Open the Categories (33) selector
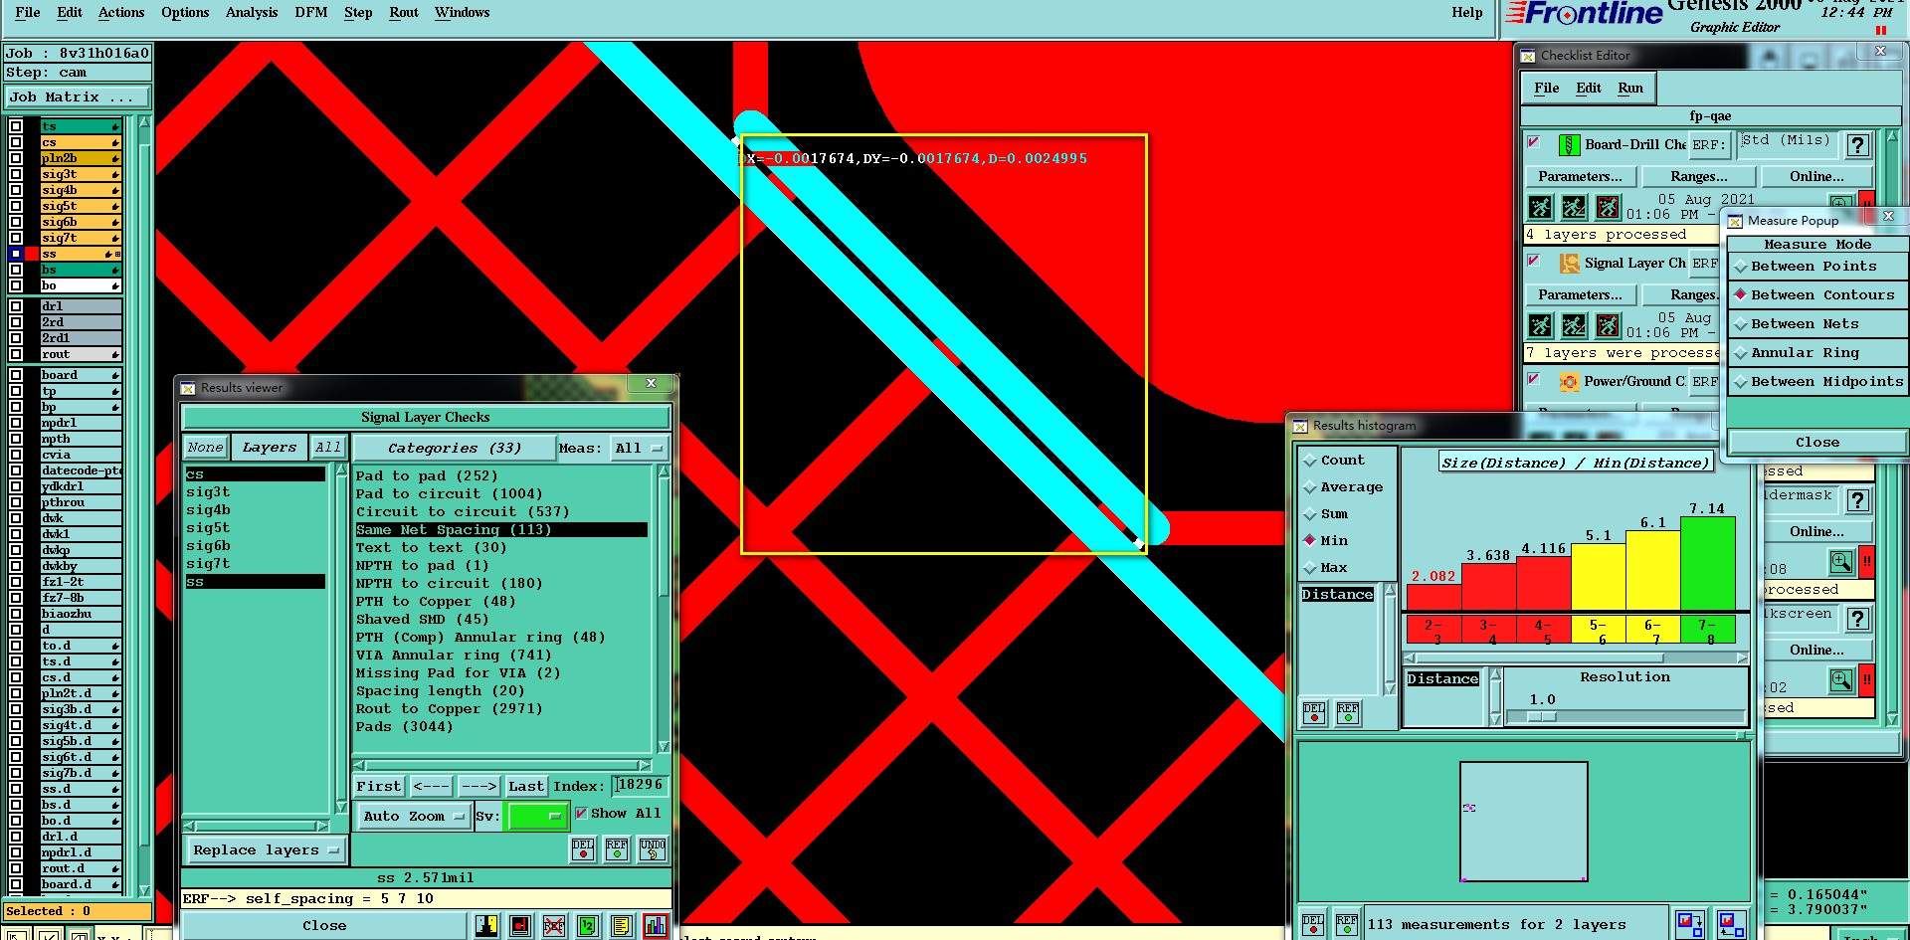The width and height of the screenshot is (1910, 940). (454, 449)
